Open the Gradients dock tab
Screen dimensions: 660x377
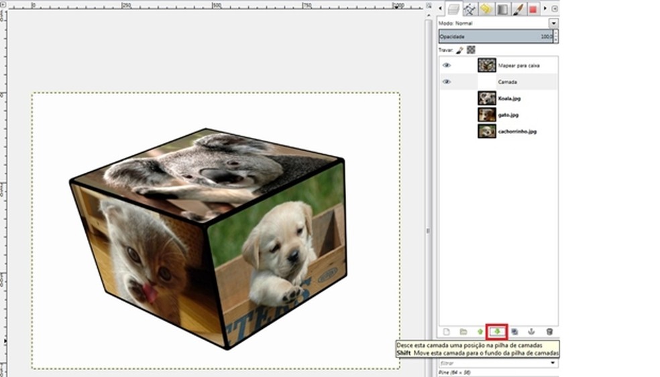coord(502,9)
